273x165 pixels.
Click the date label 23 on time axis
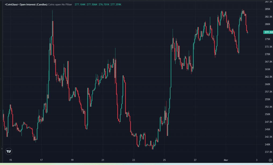coord(134,160)
